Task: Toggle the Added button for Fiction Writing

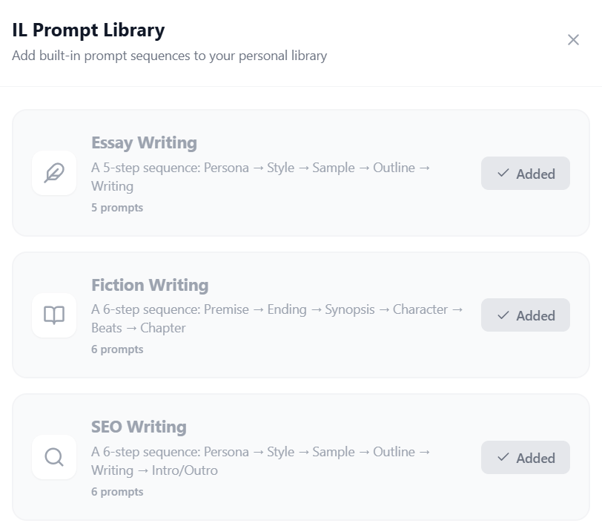Action: 526,315
